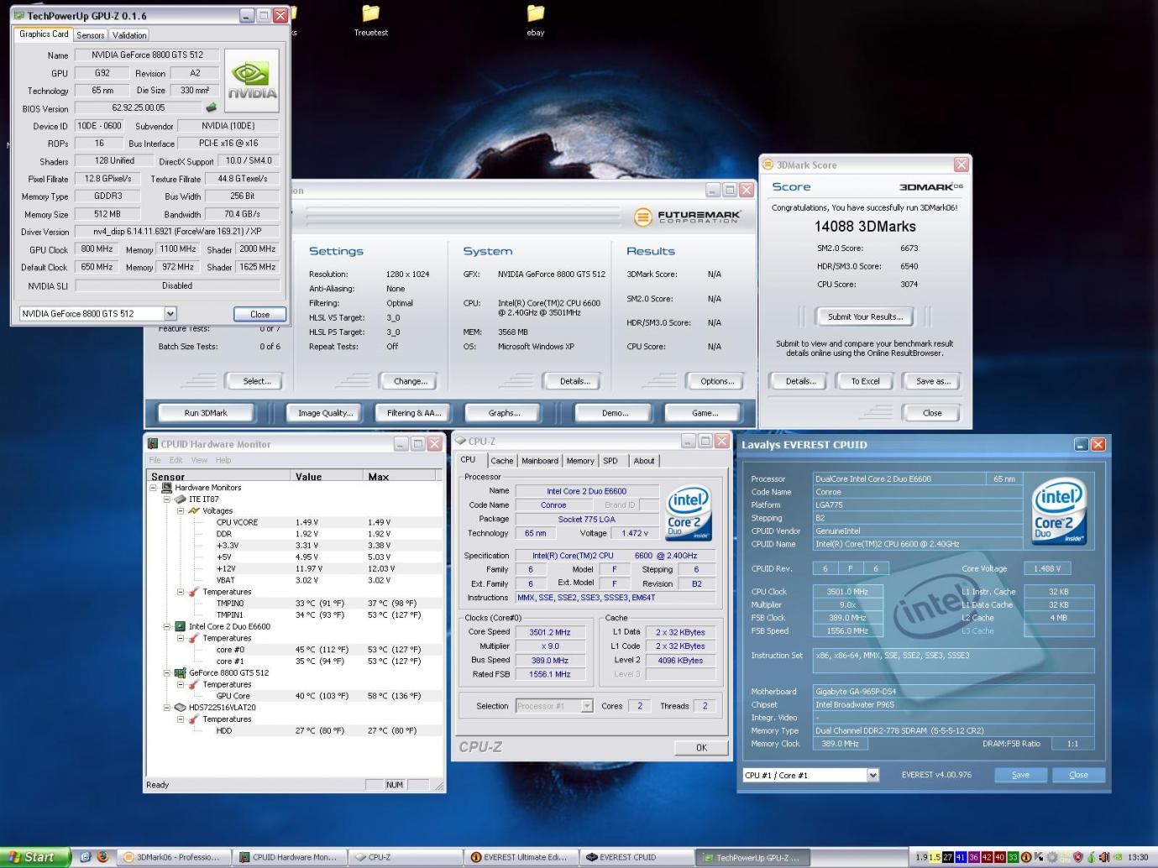1158x868 pixels.
Task: Collapse the GeForce 8800 GTS 512 node
Action: pos(167,673)
